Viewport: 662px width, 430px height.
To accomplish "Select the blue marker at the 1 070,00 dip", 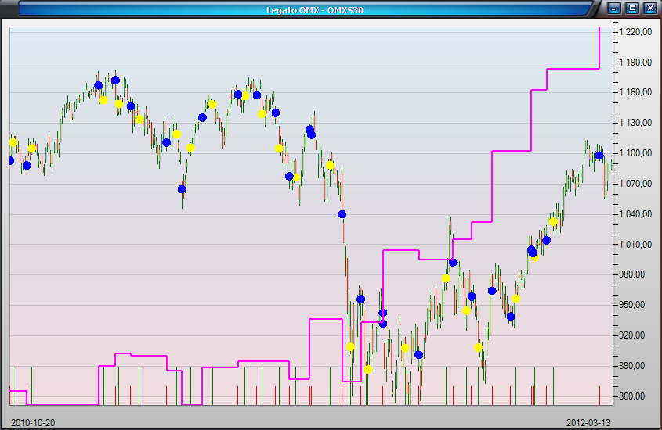I will [x=182, y=189].
